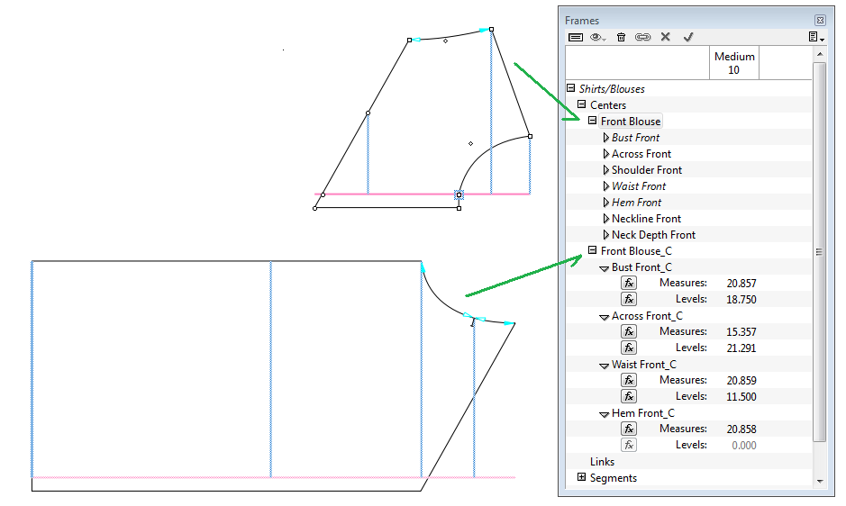Open the eye visibility options dropdown
Image resolution: width=846 pixels, height=506 pixels.
point(598,37)
